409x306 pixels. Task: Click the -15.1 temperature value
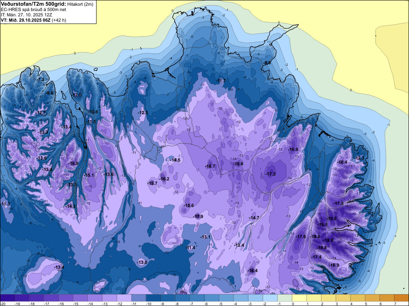(x=89, y=175)
